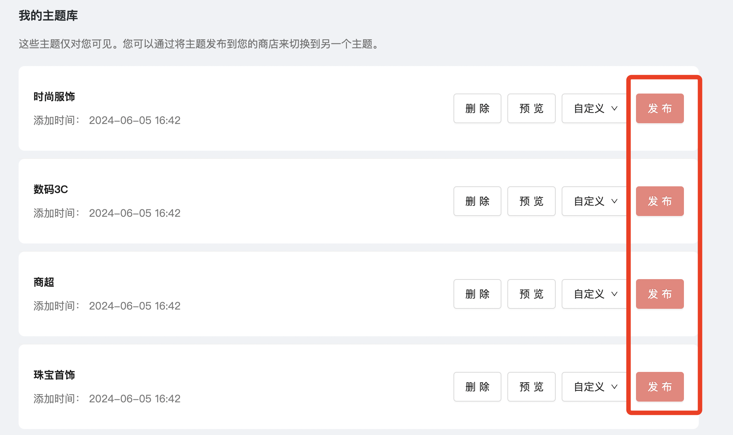Image resolution: width=733 pixels, height=435 pixels.
Task: Select the 珠宝首饰 theme title
Action: (54, 375)
